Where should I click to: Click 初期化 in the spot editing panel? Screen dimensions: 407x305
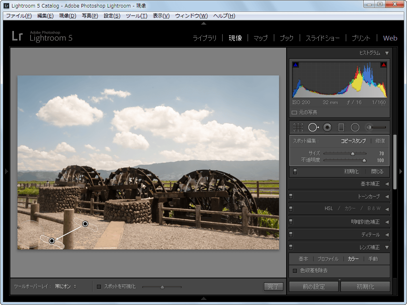click(x=351, y=172)
